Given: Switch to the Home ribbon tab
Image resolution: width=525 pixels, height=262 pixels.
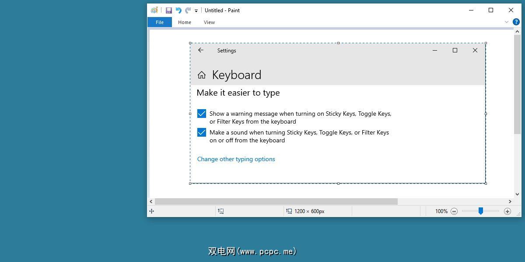Looking at the screenshot, I should [x=185, y=22].
